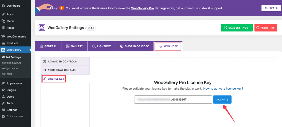
Task: Select the ADVANCED tab
Action: 168,46
